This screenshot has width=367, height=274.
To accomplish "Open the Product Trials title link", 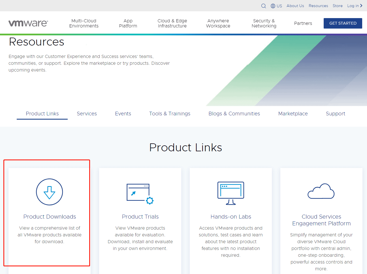I will (x=140, y=217).
